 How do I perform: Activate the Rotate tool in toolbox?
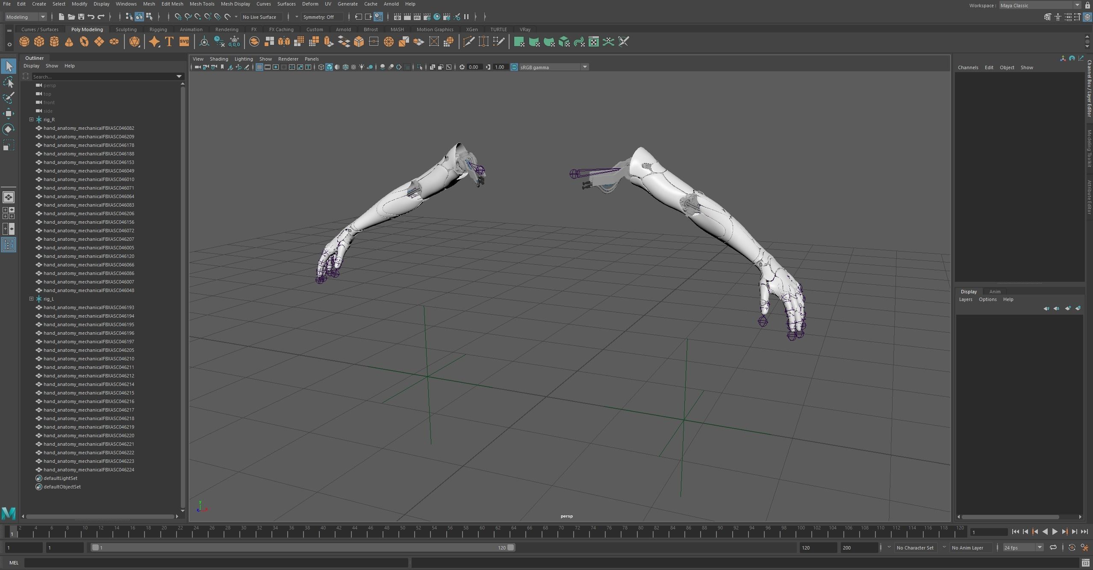point(8,129)
